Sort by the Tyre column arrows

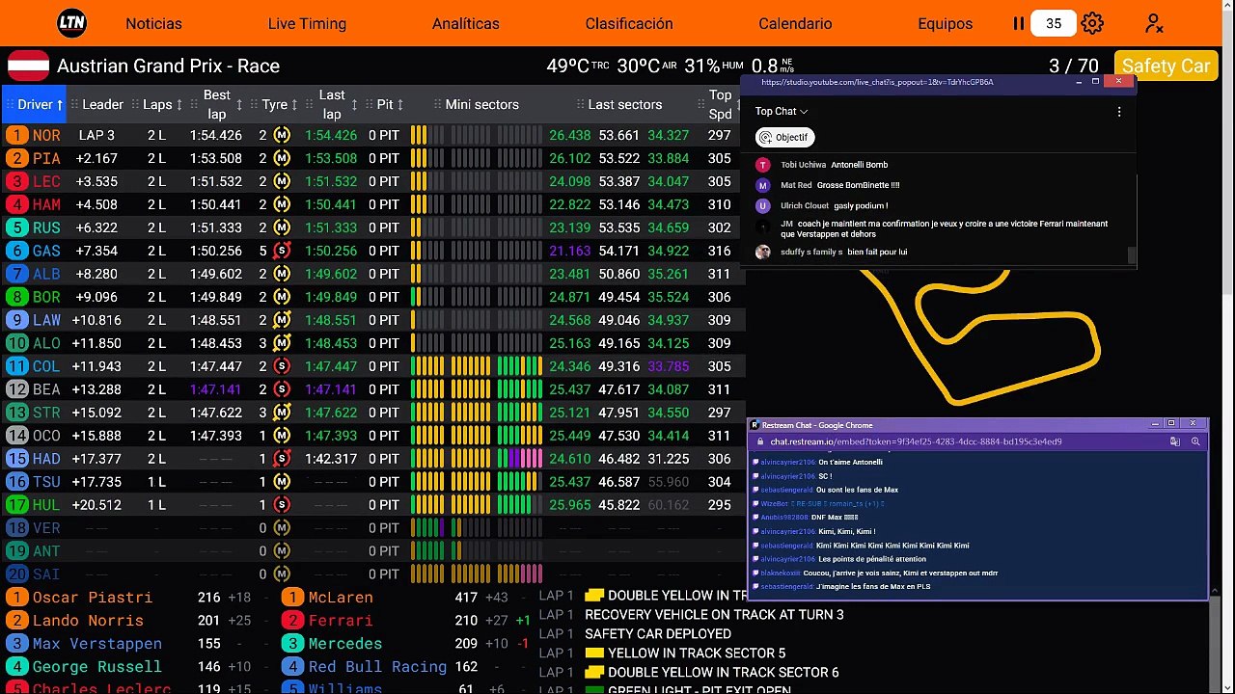coord(295,104)
